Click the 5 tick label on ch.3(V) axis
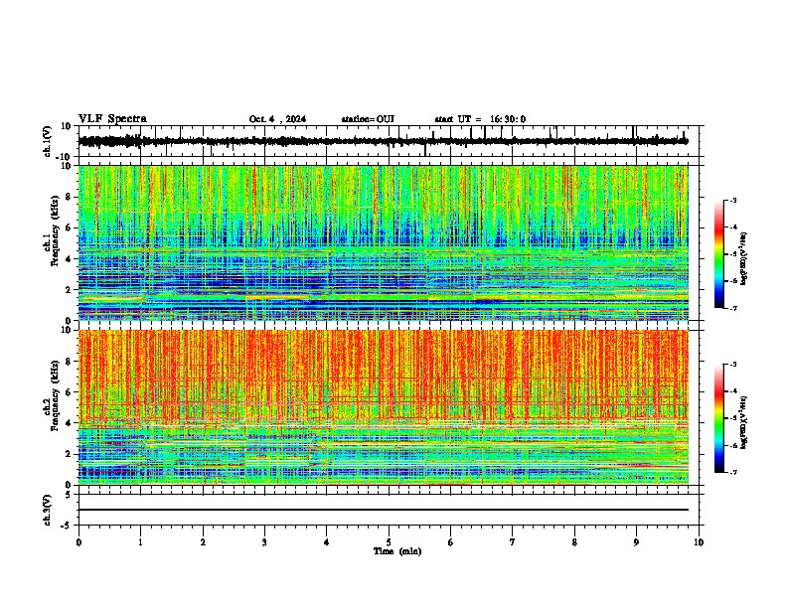 click(69, 495)
